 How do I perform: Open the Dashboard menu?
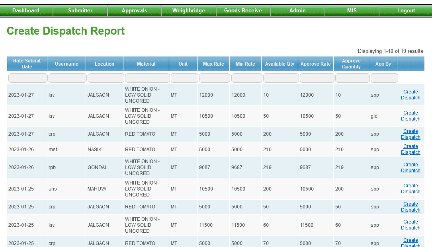click(26, 11)
